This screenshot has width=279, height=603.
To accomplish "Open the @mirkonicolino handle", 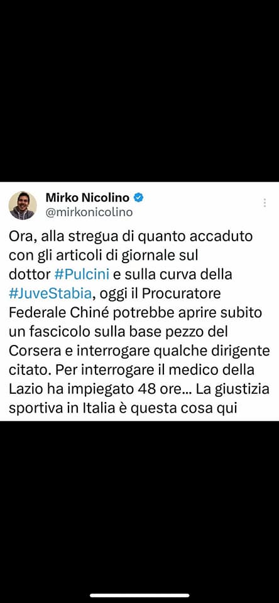I will [89, 212].
